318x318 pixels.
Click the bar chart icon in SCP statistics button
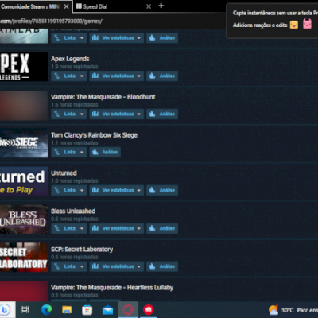[95, 266]
